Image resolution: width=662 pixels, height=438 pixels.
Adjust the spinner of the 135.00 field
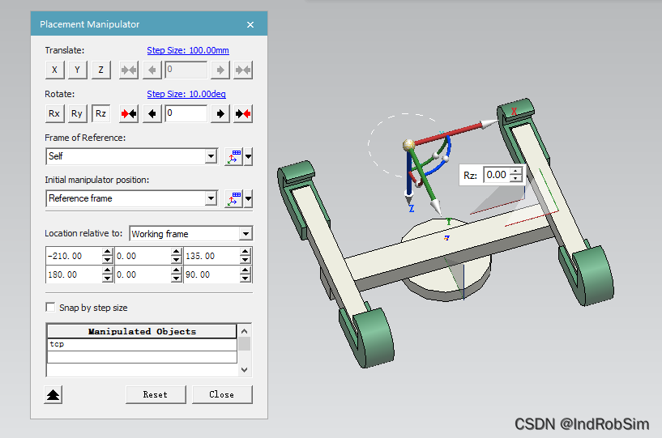pyautogui.click(x=246, y=256)
